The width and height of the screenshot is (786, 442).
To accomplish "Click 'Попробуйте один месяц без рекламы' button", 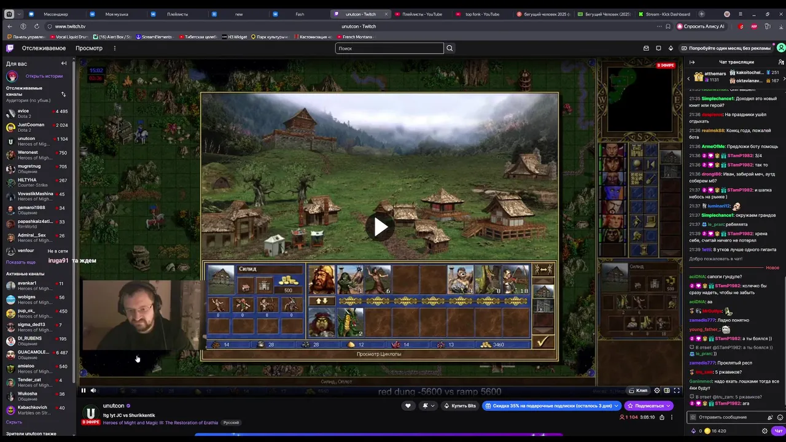I will [726, 48].
